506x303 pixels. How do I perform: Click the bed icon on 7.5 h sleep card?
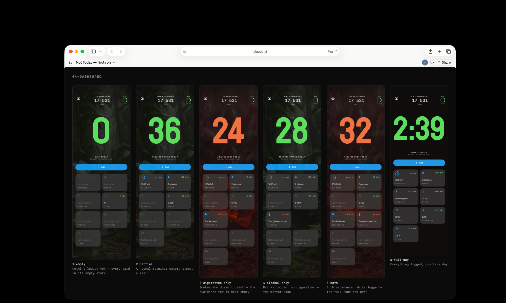coord(397,229)
